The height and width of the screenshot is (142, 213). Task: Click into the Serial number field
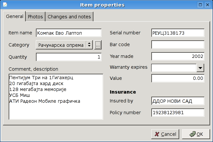(177, 33)
